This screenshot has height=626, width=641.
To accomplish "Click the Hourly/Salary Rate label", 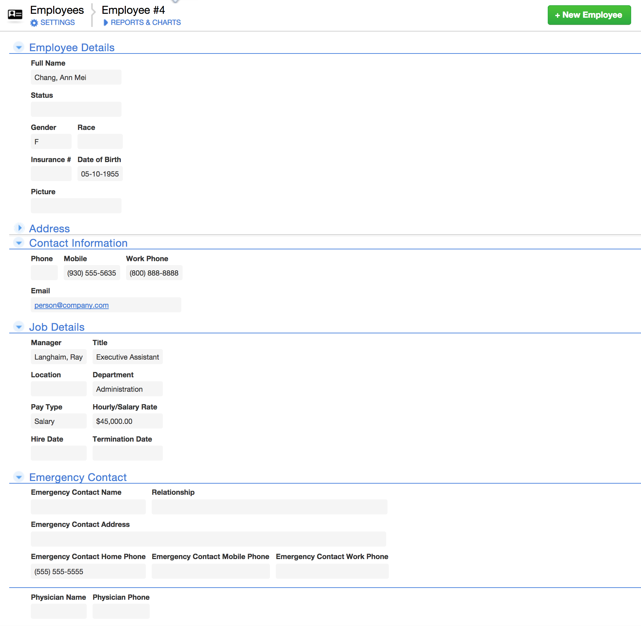I will (x=125, y=407).
